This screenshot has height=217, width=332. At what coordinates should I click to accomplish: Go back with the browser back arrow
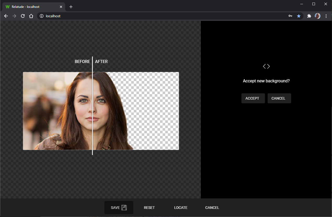pyautogui.click(x=6, y=16)
